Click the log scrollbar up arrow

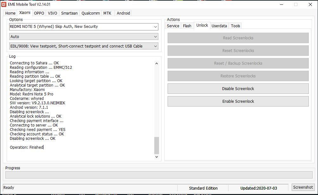click(x=156, y=63)
